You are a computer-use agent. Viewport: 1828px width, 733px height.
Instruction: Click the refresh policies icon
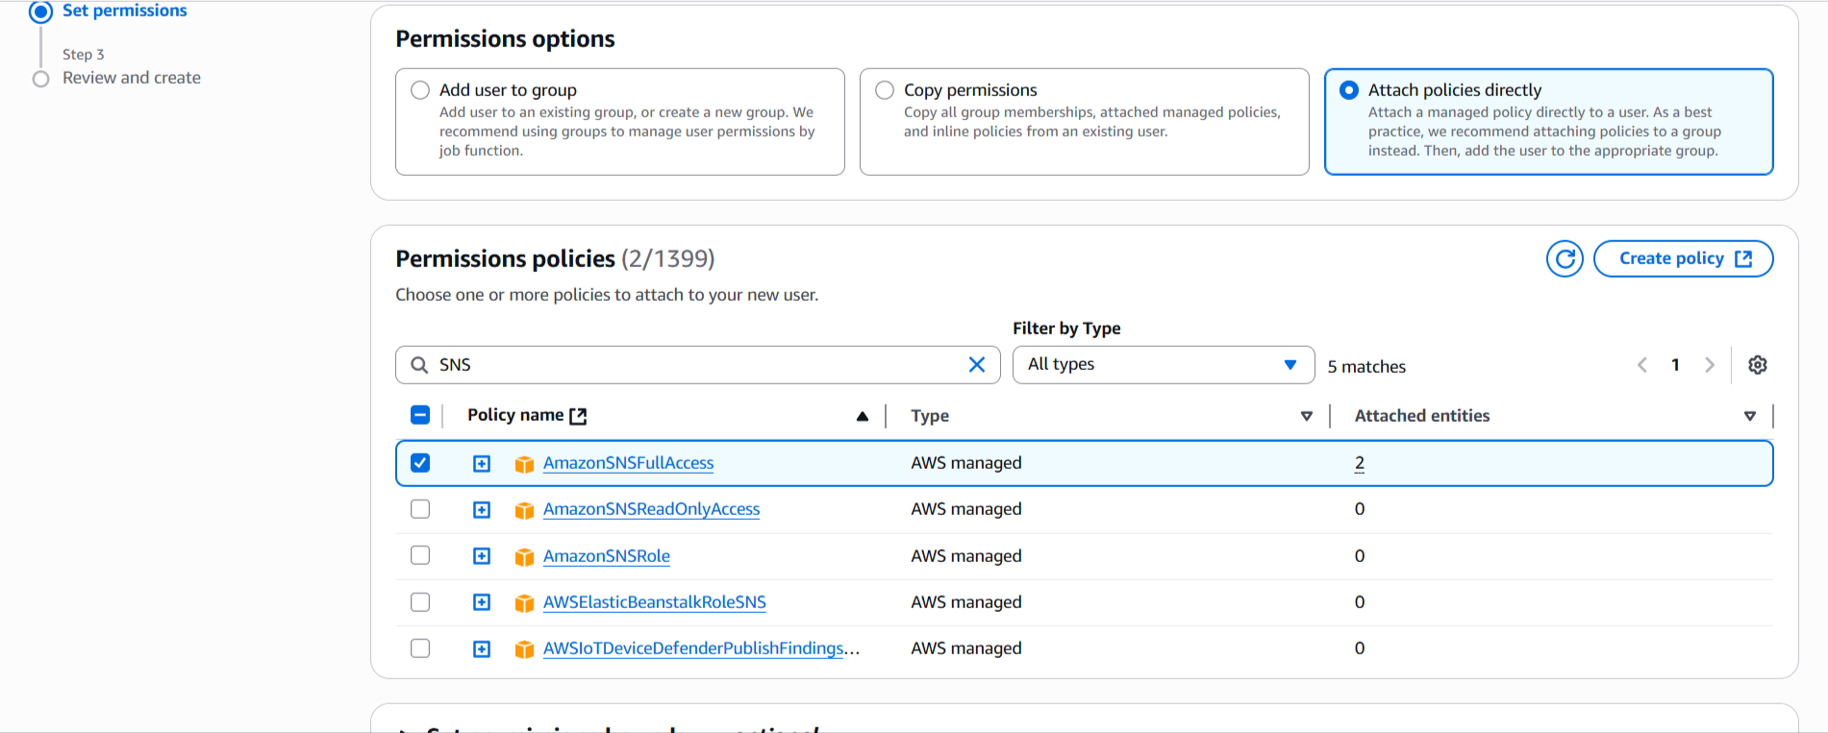[1565, 258]
